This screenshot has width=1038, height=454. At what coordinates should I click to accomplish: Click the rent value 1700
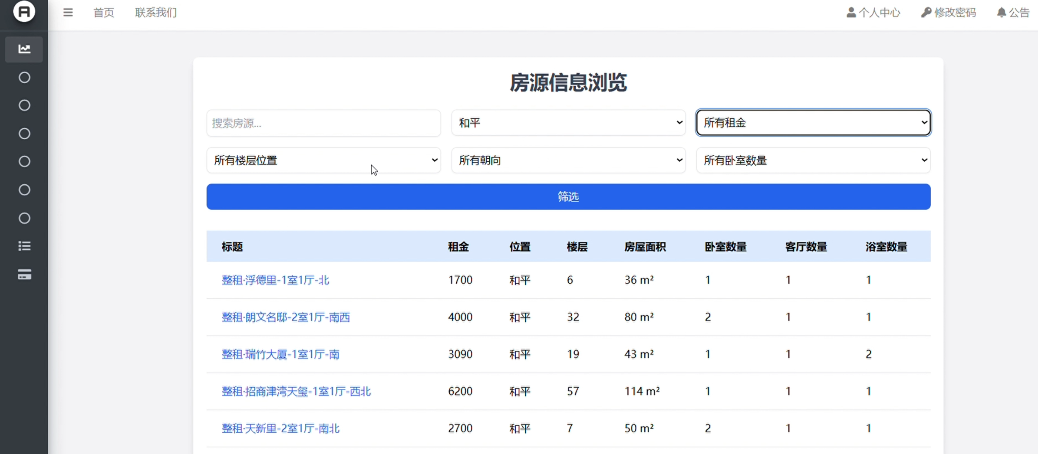(460, 280)
